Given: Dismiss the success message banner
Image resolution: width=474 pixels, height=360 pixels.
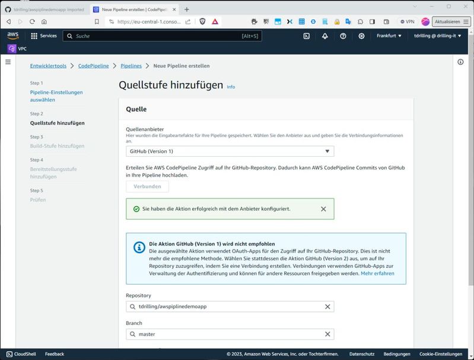Looking at the screenshot, I should point(323,209).
